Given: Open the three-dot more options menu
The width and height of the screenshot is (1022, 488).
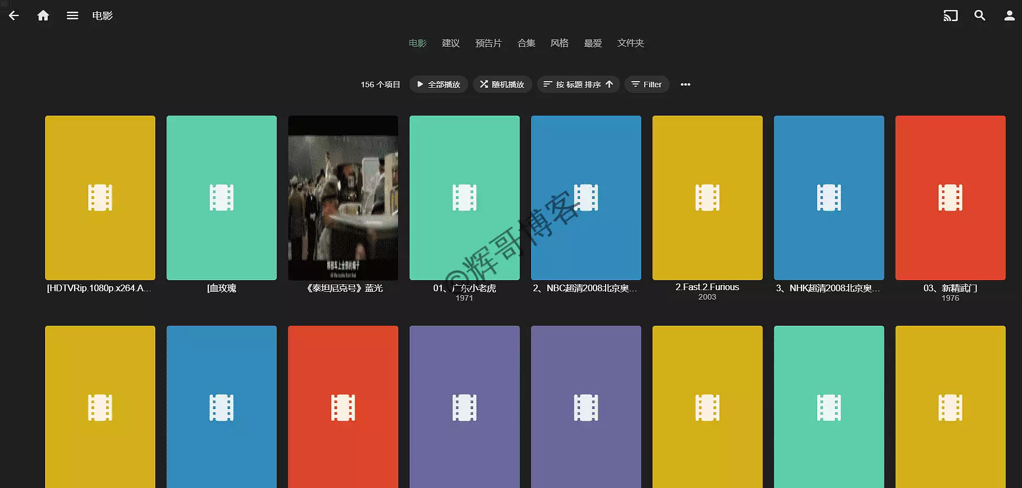Looking at the screenshot, I should pos(685,84).
